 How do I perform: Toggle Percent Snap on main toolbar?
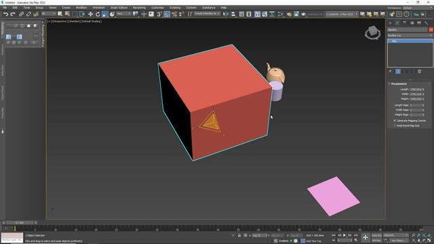coord(174,14)
